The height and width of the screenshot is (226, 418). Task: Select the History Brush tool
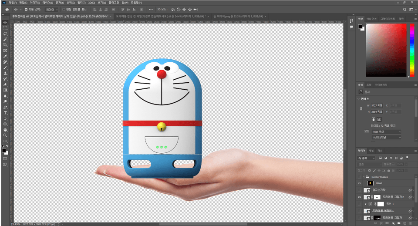(5, 79)
